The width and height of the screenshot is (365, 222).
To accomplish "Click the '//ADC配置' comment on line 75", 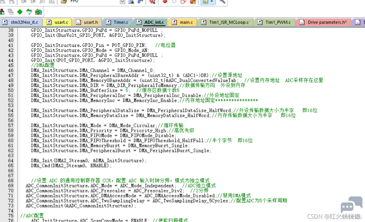I will [x=32, y=216].
